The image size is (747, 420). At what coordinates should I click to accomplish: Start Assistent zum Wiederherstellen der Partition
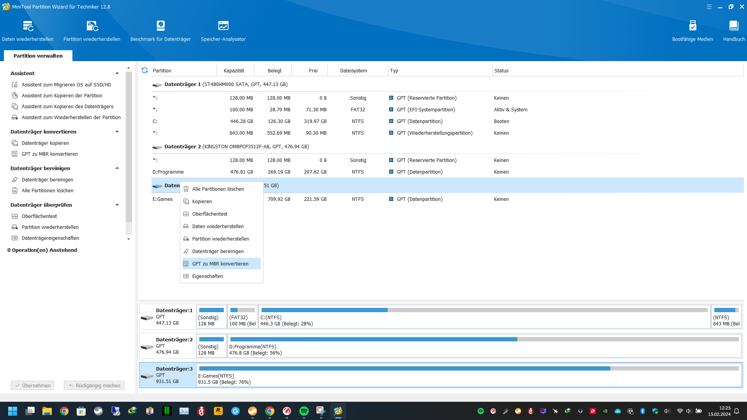click(71, 118)
